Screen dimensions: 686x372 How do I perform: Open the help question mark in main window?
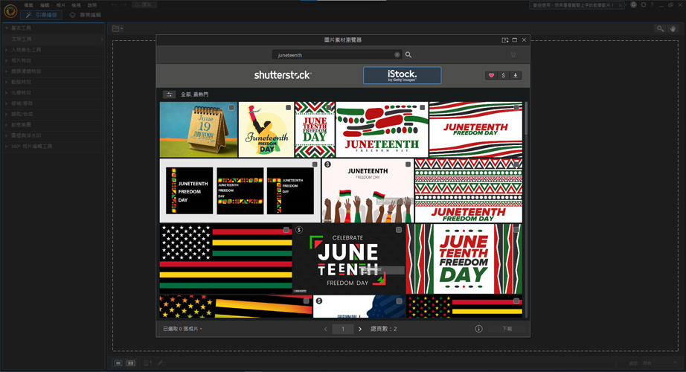(x=652, y=4)
